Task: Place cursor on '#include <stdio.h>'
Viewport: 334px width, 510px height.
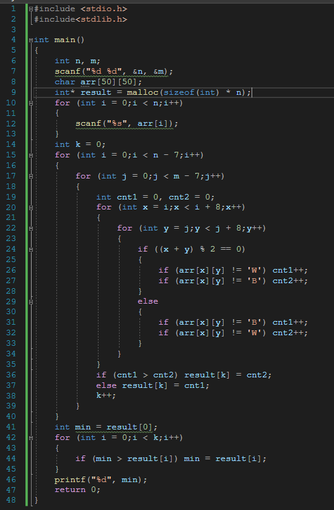Action: (81, 9)
